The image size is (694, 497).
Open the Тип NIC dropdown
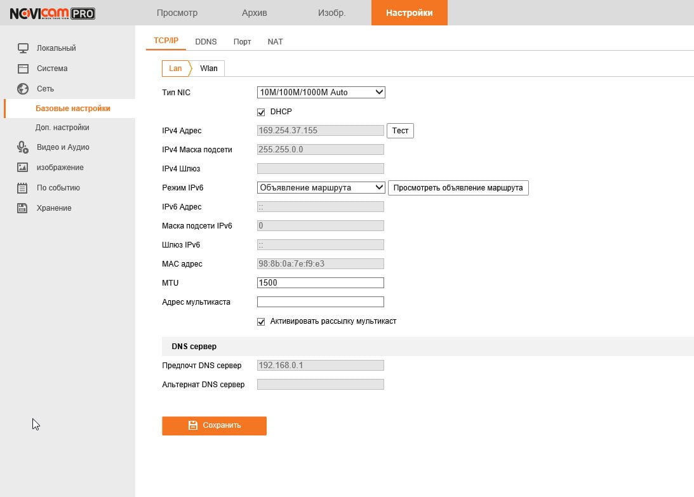[x=321, y=92]
